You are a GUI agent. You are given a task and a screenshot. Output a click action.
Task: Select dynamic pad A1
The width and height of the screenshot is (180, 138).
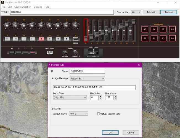tap(145, 38)
